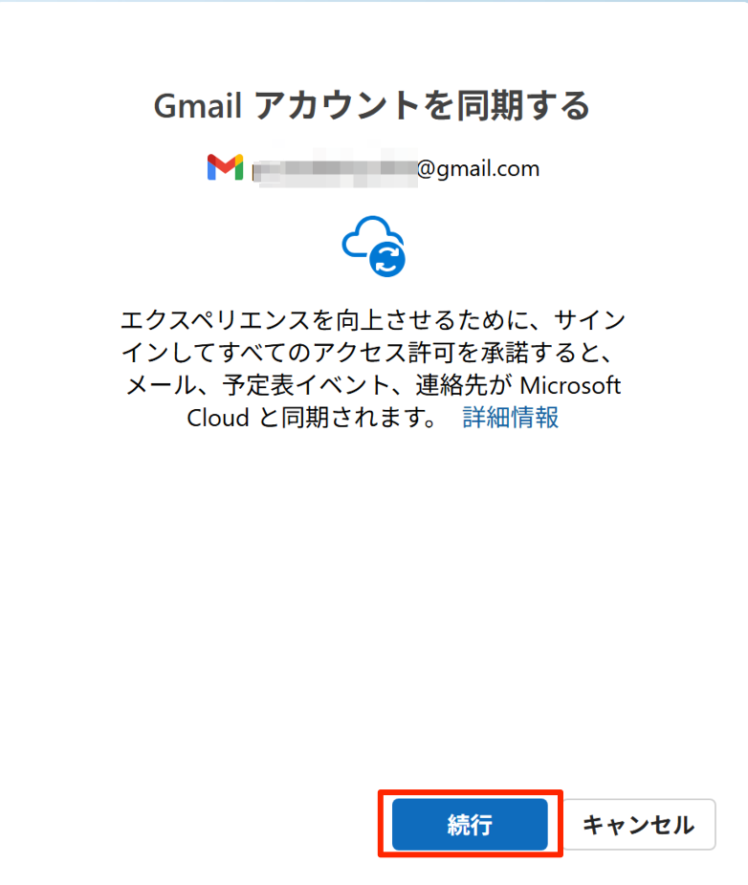Open the 詳細情報 link

(x=511, y=418)
